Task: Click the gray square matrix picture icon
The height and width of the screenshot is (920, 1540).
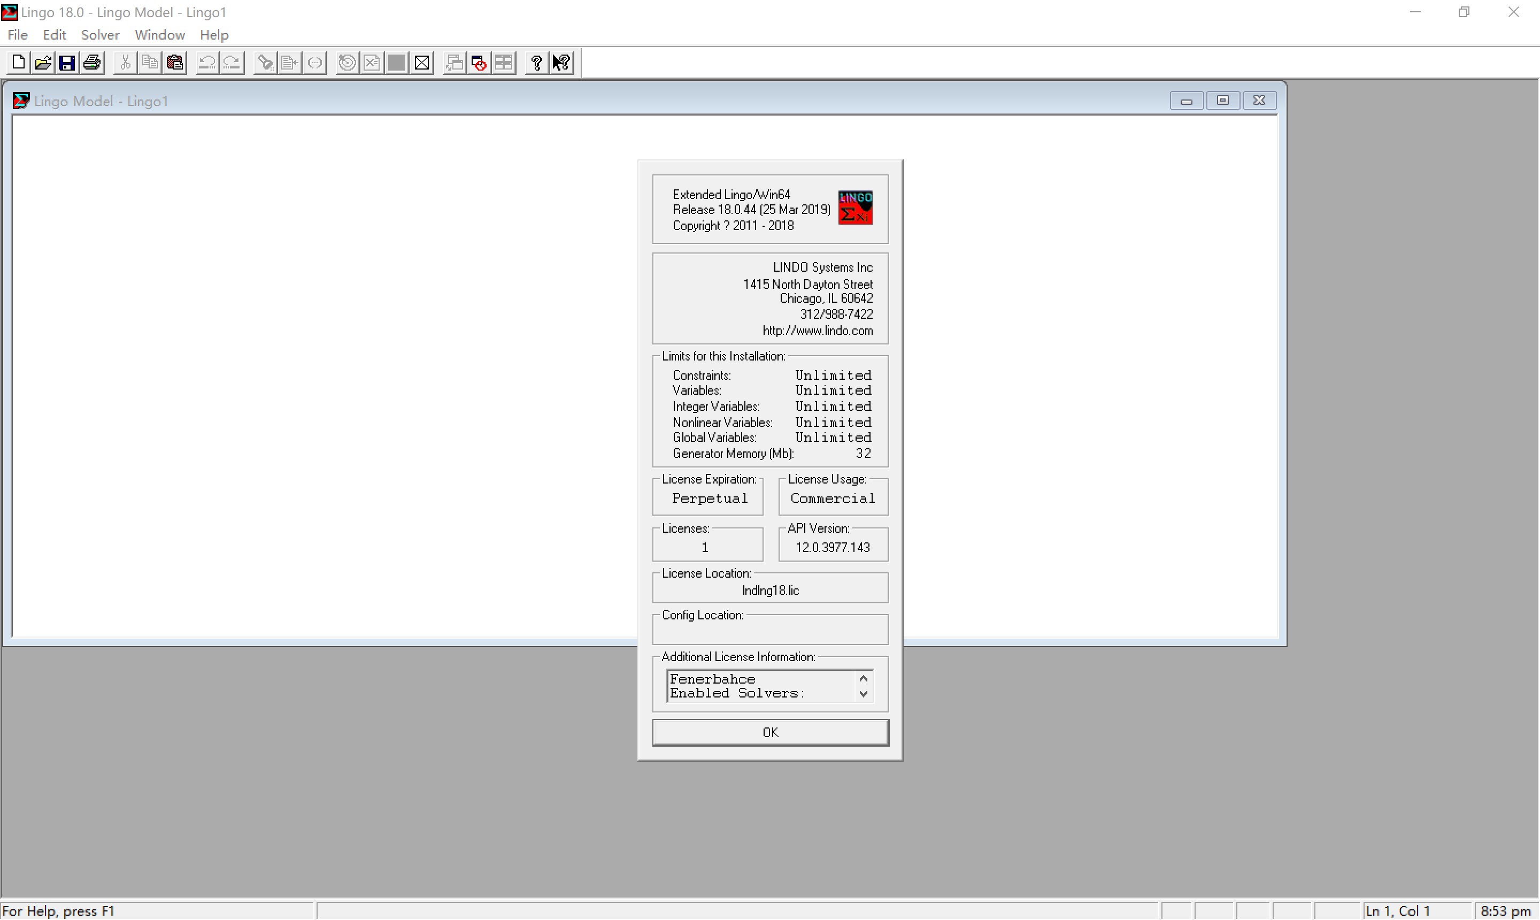Action: [397, 63]
